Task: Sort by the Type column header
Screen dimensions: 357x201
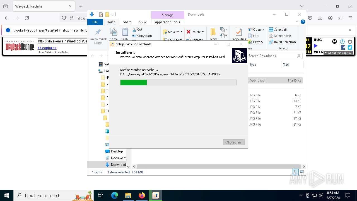Action: click(x=264, y=64)
